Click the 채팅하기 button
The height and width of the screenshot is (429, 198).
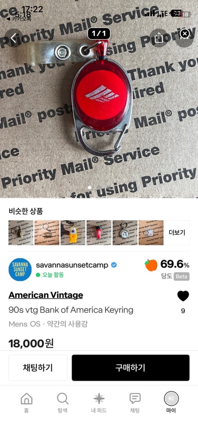(x=38, y=368)
